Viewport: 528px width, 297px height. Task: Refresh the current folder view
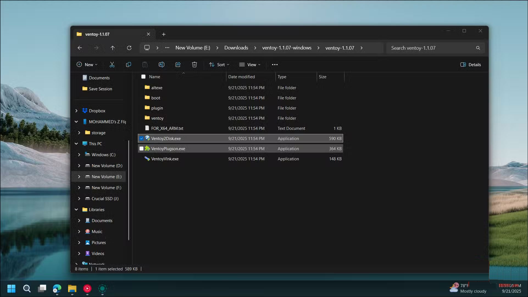(129, 48)
